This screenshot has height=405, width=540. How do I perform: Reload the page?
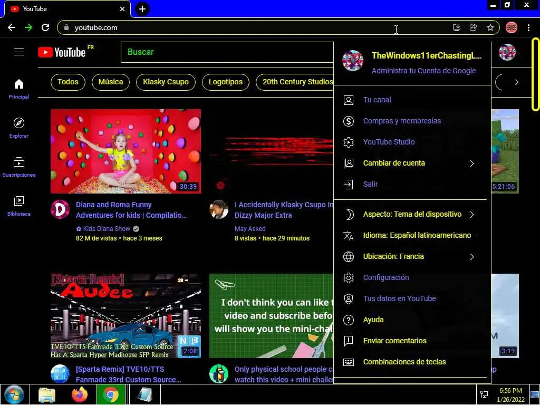(x=45, y=27)
